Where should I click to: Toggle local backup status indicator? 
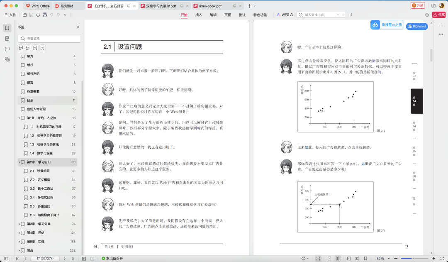click(112, 258)
